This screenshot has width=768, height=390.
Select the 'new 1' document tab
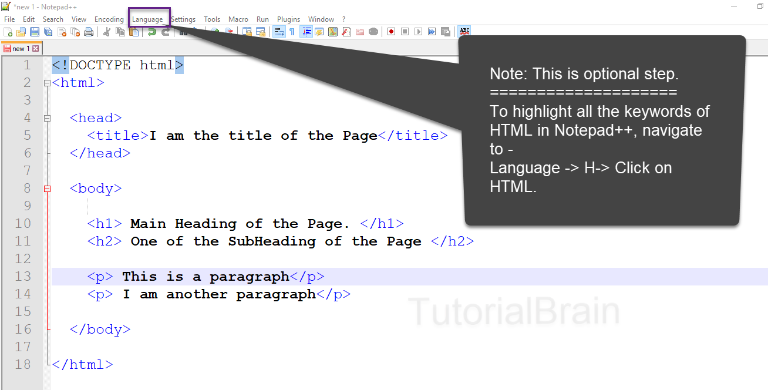coord(21,49)
